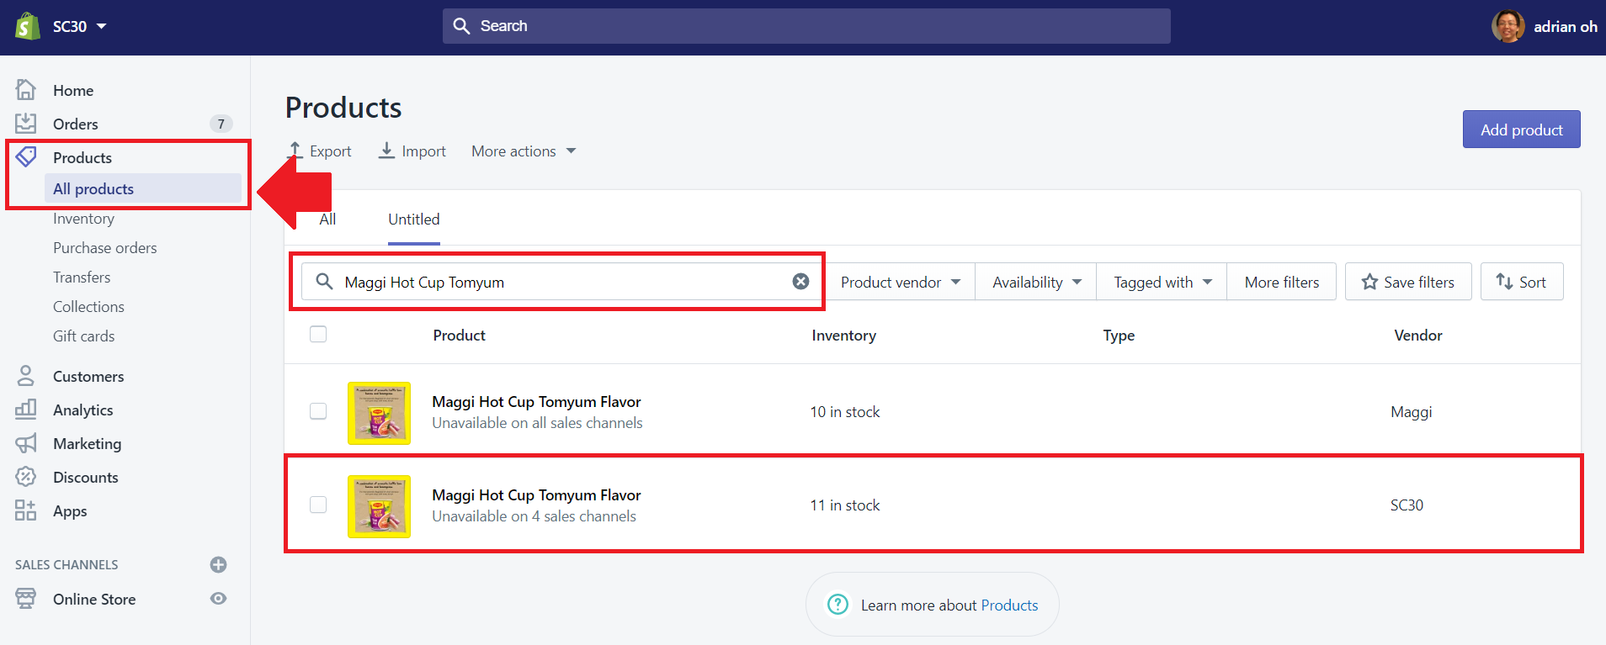
Task: Add a sales channel with plus icon
Action: coord(218,564)
